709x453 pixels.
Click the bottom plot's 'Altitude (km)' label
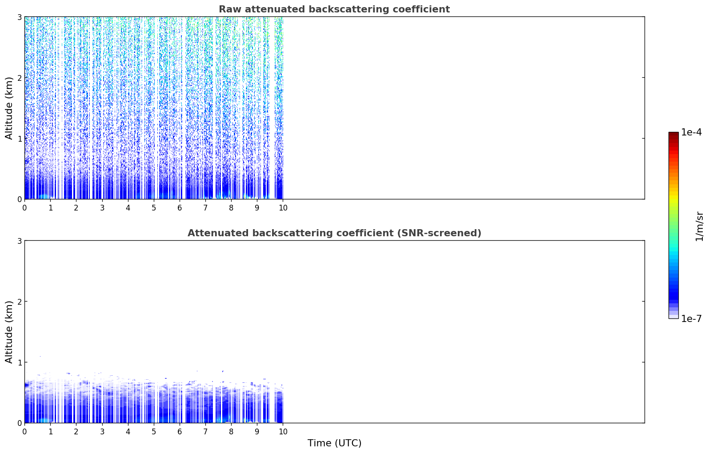[x=9, y=332]
